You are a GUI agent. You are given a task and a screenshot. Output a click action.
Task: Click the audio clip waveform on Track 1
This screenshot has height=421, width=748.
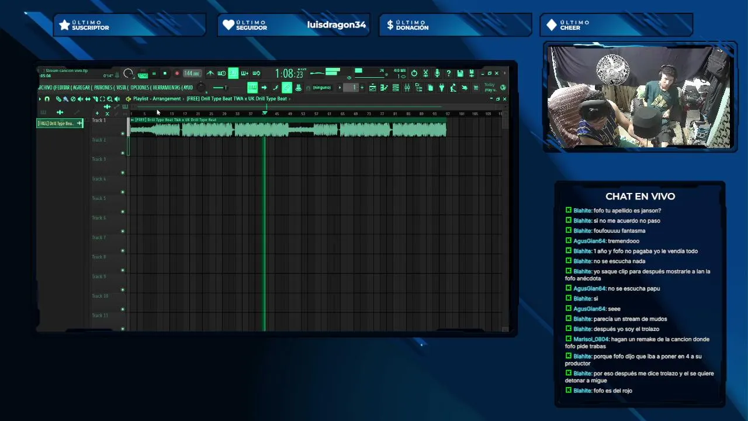288,129
